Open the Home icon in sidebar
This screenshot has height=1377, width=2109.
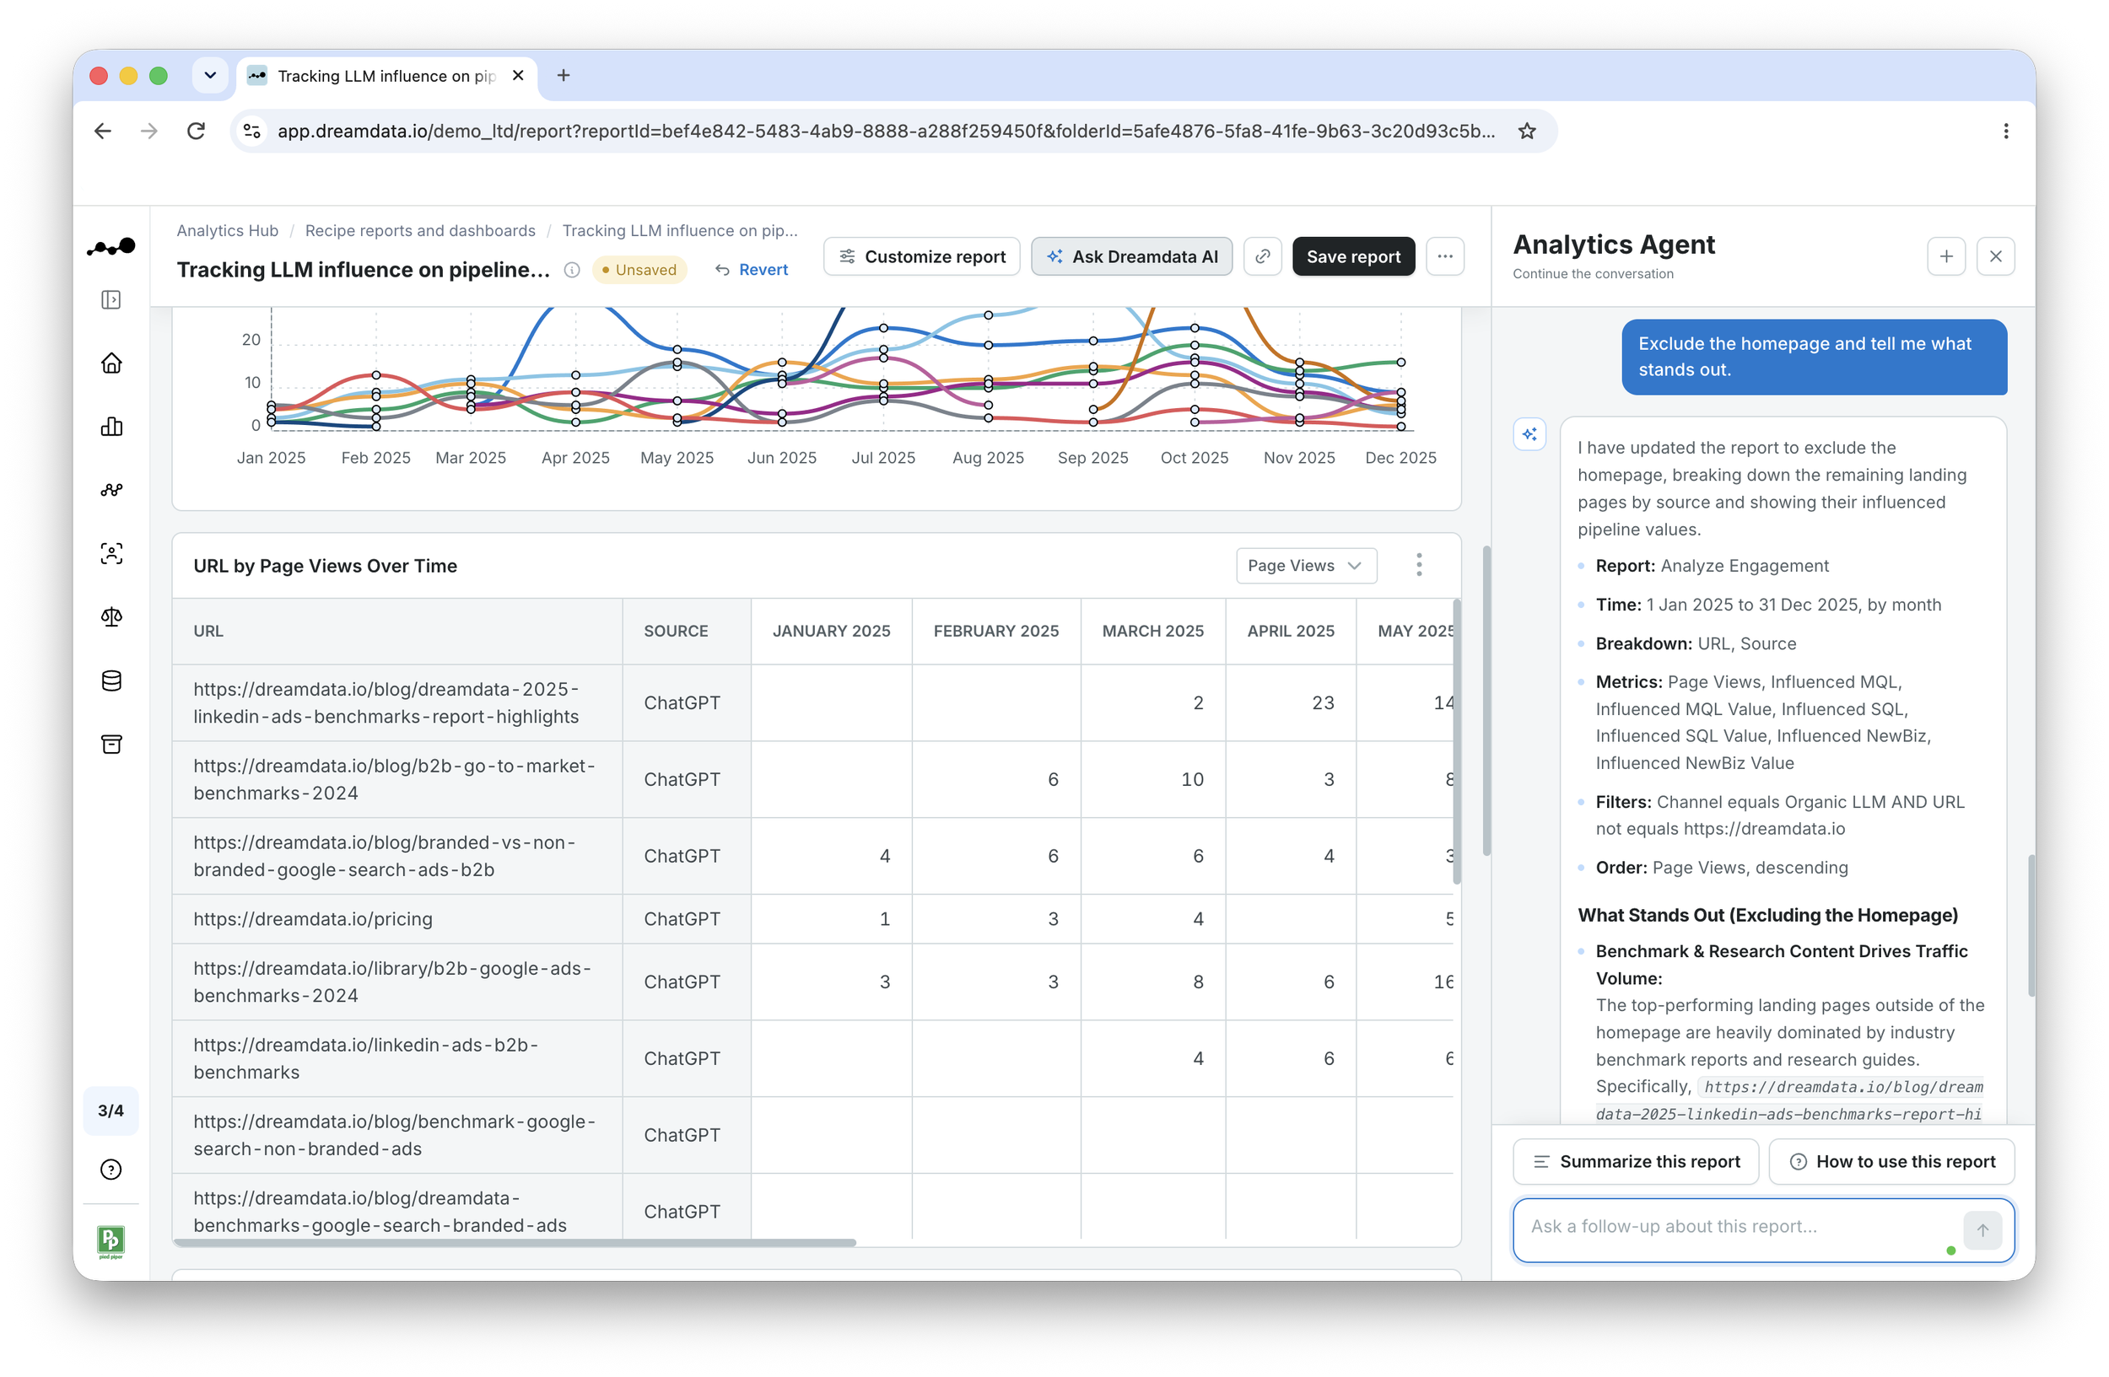point(111,363)
